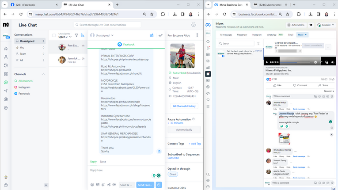
Task: Switch to the Note tab
Action: pyautogui.click(x=103, y=162)
